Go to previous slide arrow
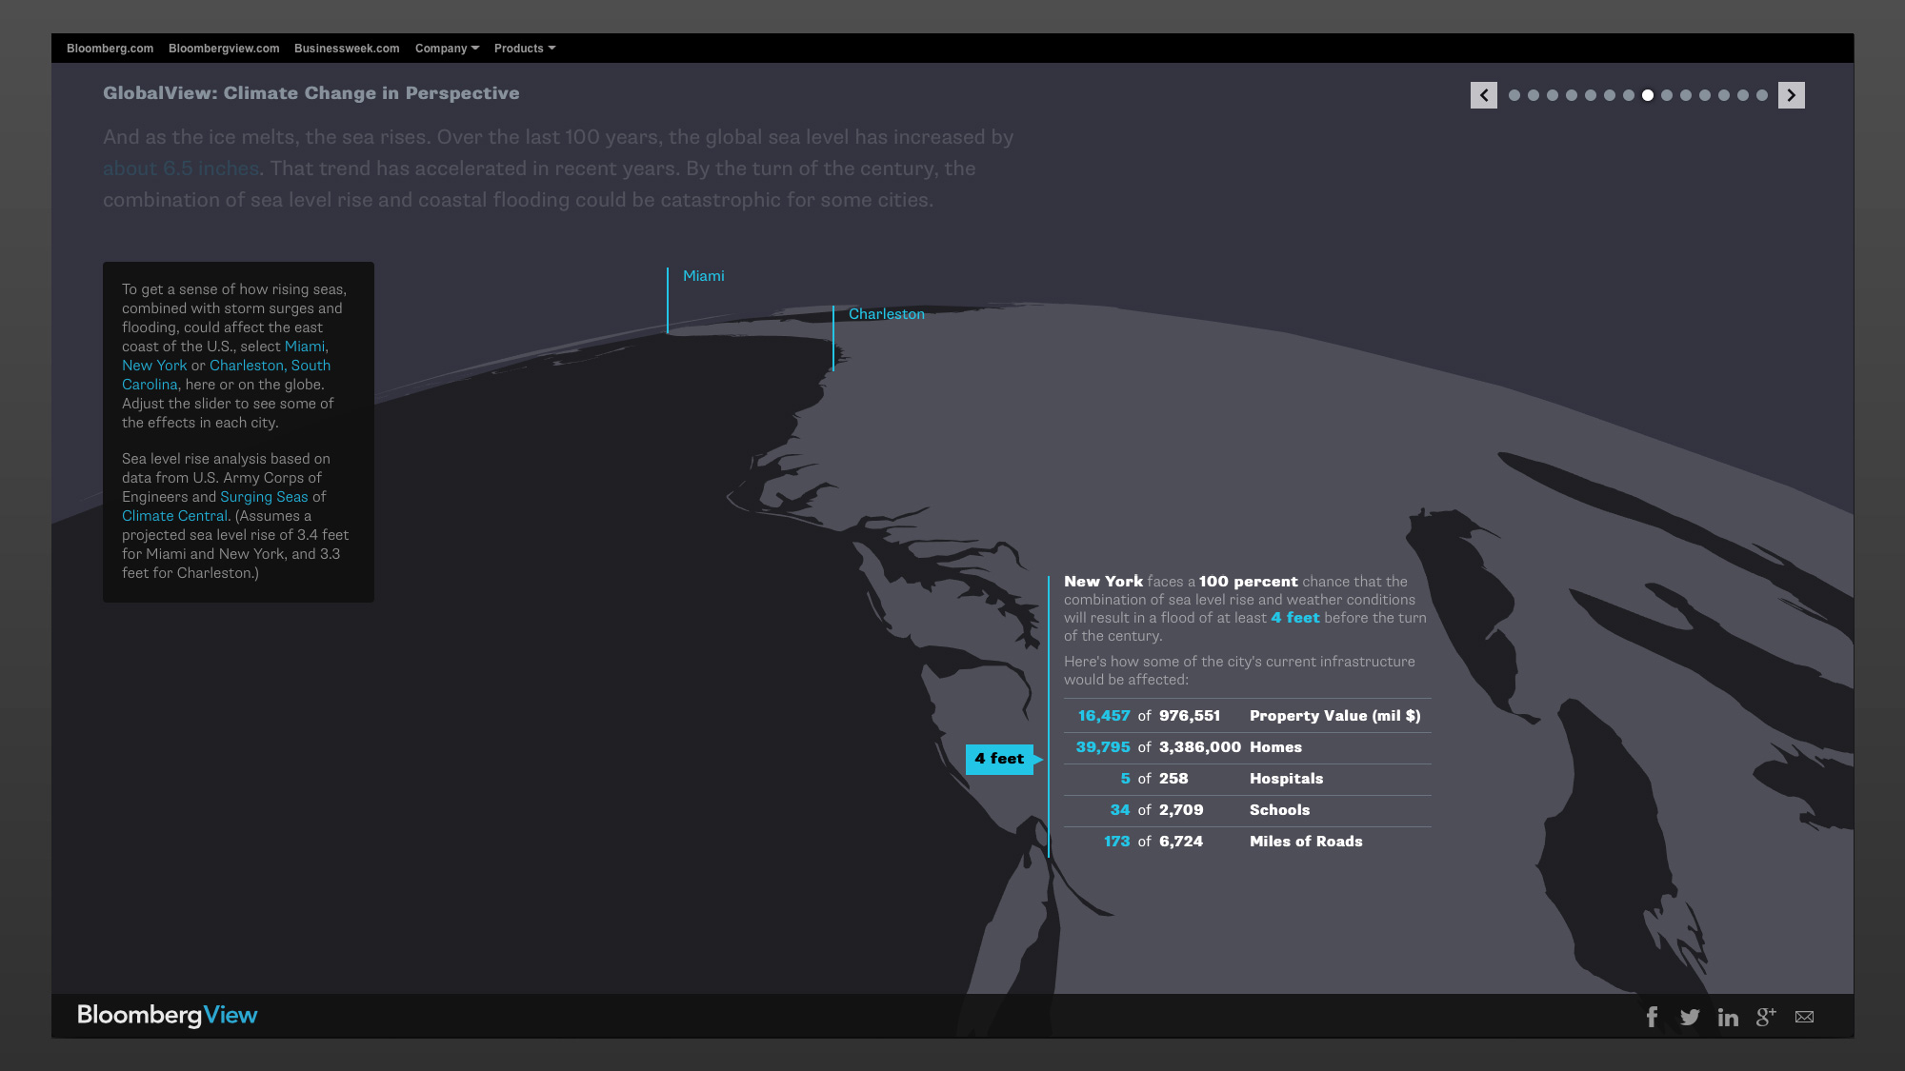The width and height of the screenshot is (1905, 1071). [1483, 95]
